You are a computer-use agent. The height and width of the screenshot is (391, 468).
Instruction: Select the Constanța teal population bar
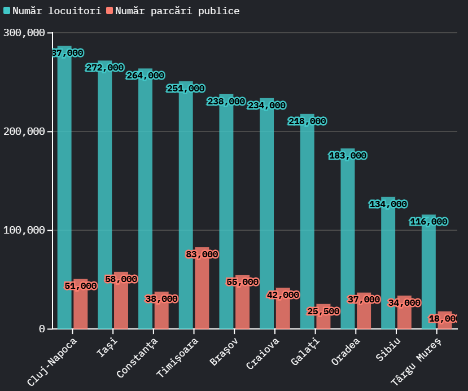click(x=145, y=203)
